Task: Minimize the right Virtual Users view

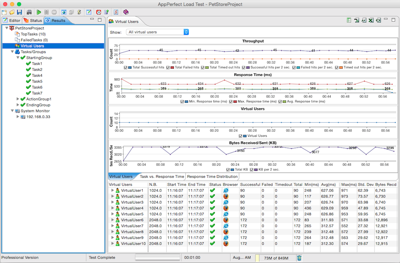Action: pyautogui.click(x=386, y=19)
